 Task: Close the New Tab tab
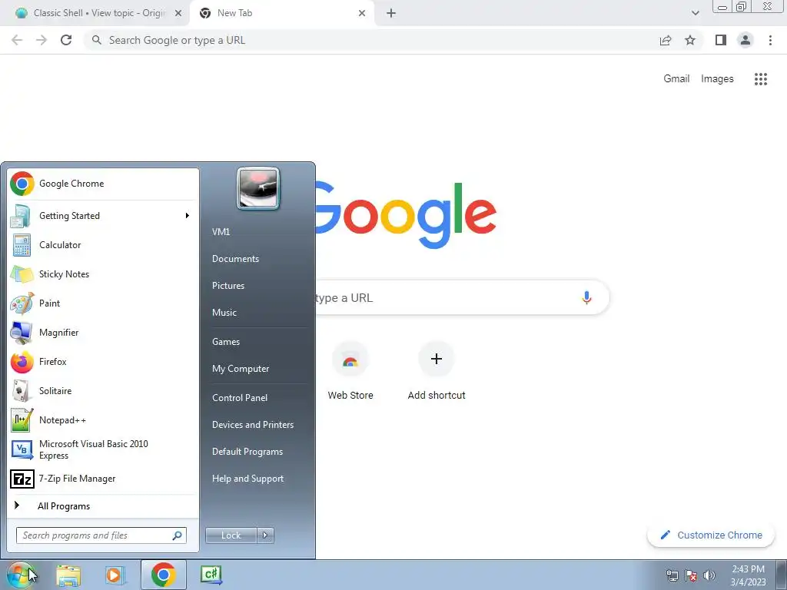(x=362, y=14)
